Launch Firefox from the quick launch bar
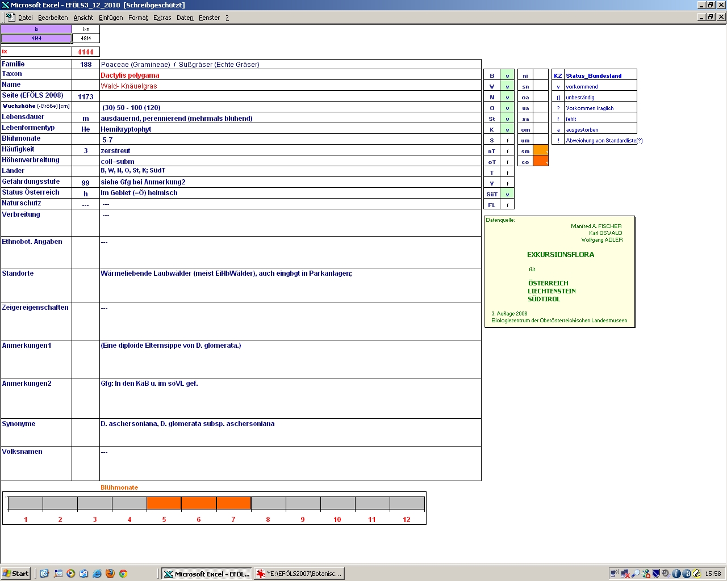The width and height of the screenshot is (727, 581). [110, 574]
